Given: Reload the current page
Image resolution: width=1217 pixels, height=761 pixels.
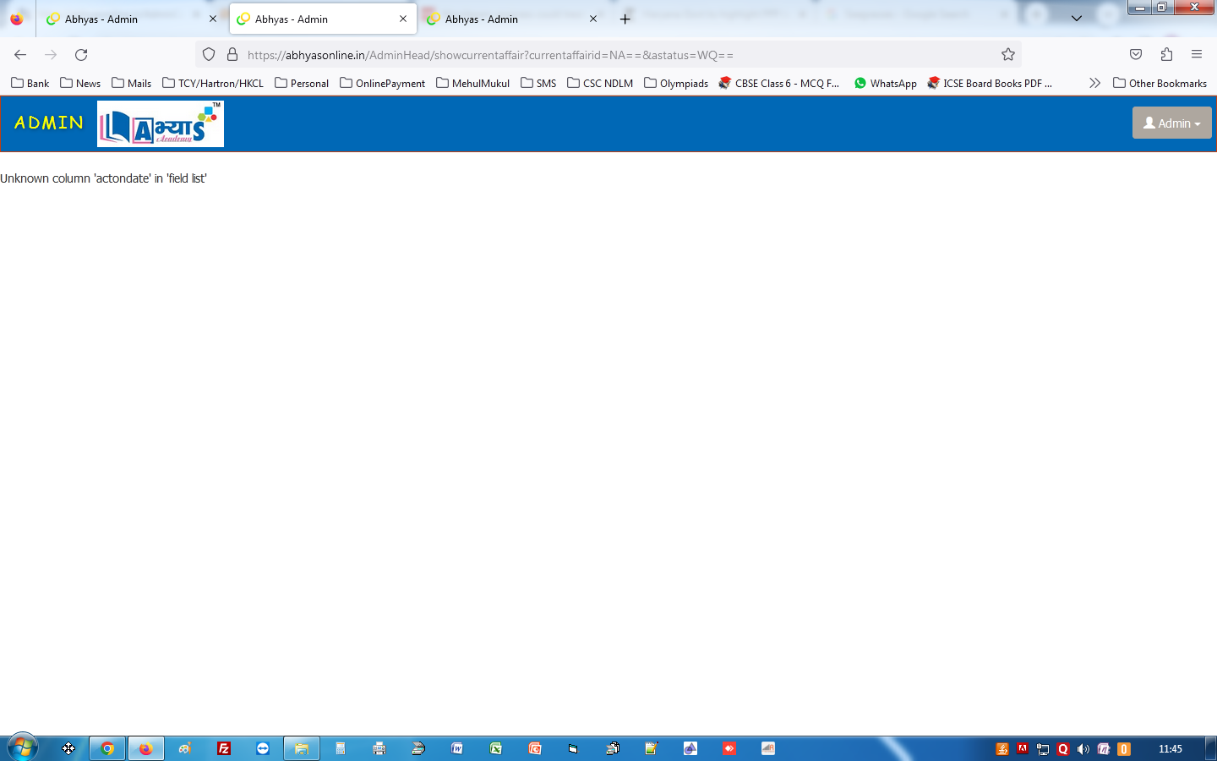Looking at the screenshot, I should coord(81,55).
